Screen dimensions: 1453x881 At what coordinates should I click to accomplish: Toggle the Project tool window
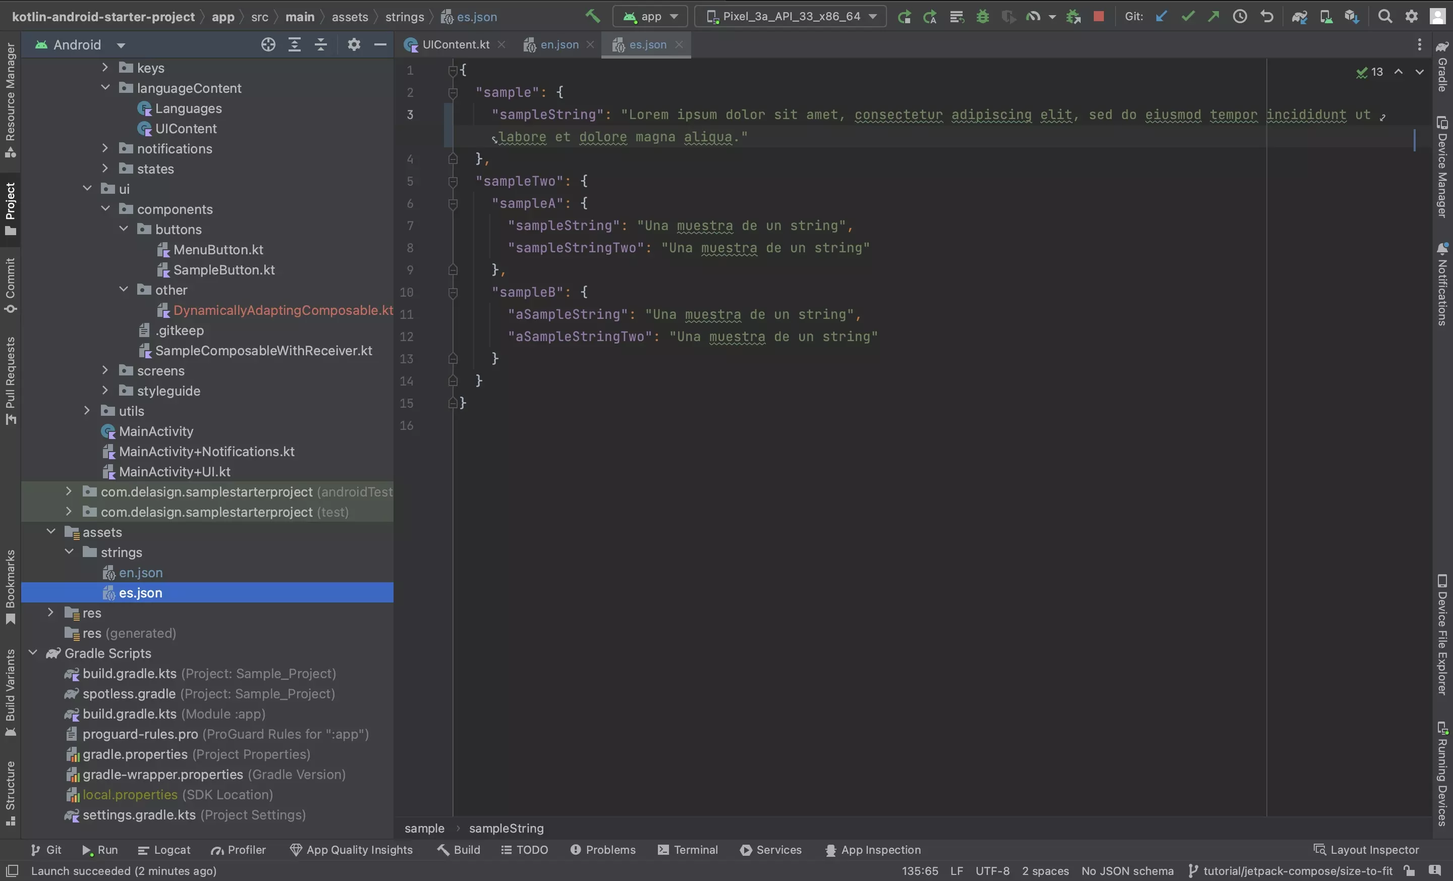point(10,209)
